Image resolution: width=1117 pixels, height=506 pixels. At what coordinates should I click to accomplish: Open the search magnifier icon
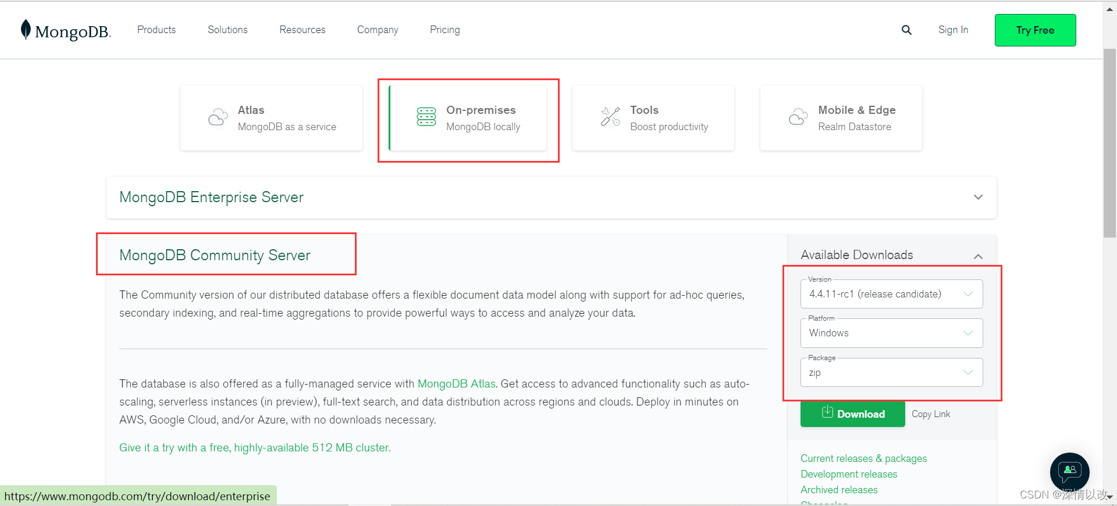pos(906,30)
